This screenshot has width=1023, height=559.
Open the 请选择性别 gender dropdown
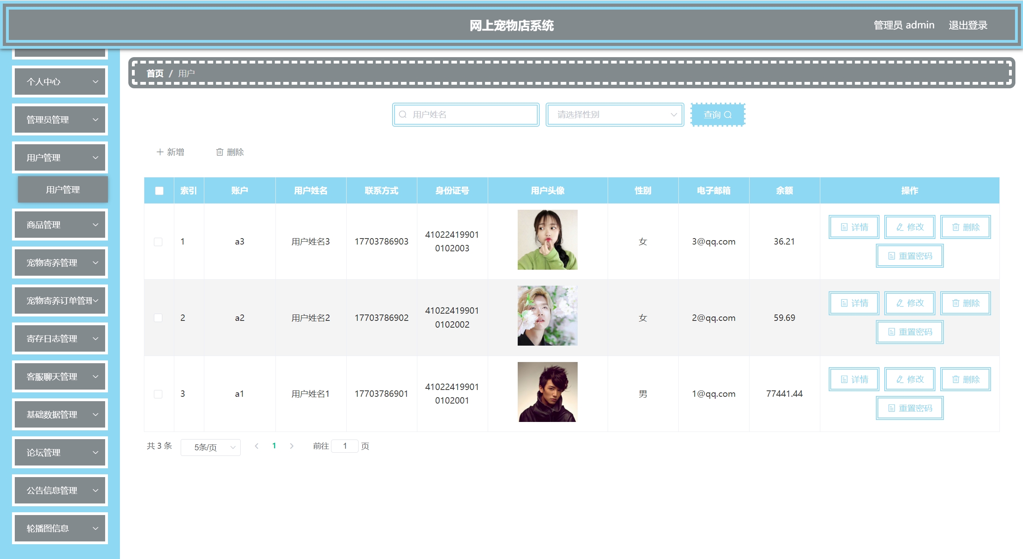click(615, 115)
